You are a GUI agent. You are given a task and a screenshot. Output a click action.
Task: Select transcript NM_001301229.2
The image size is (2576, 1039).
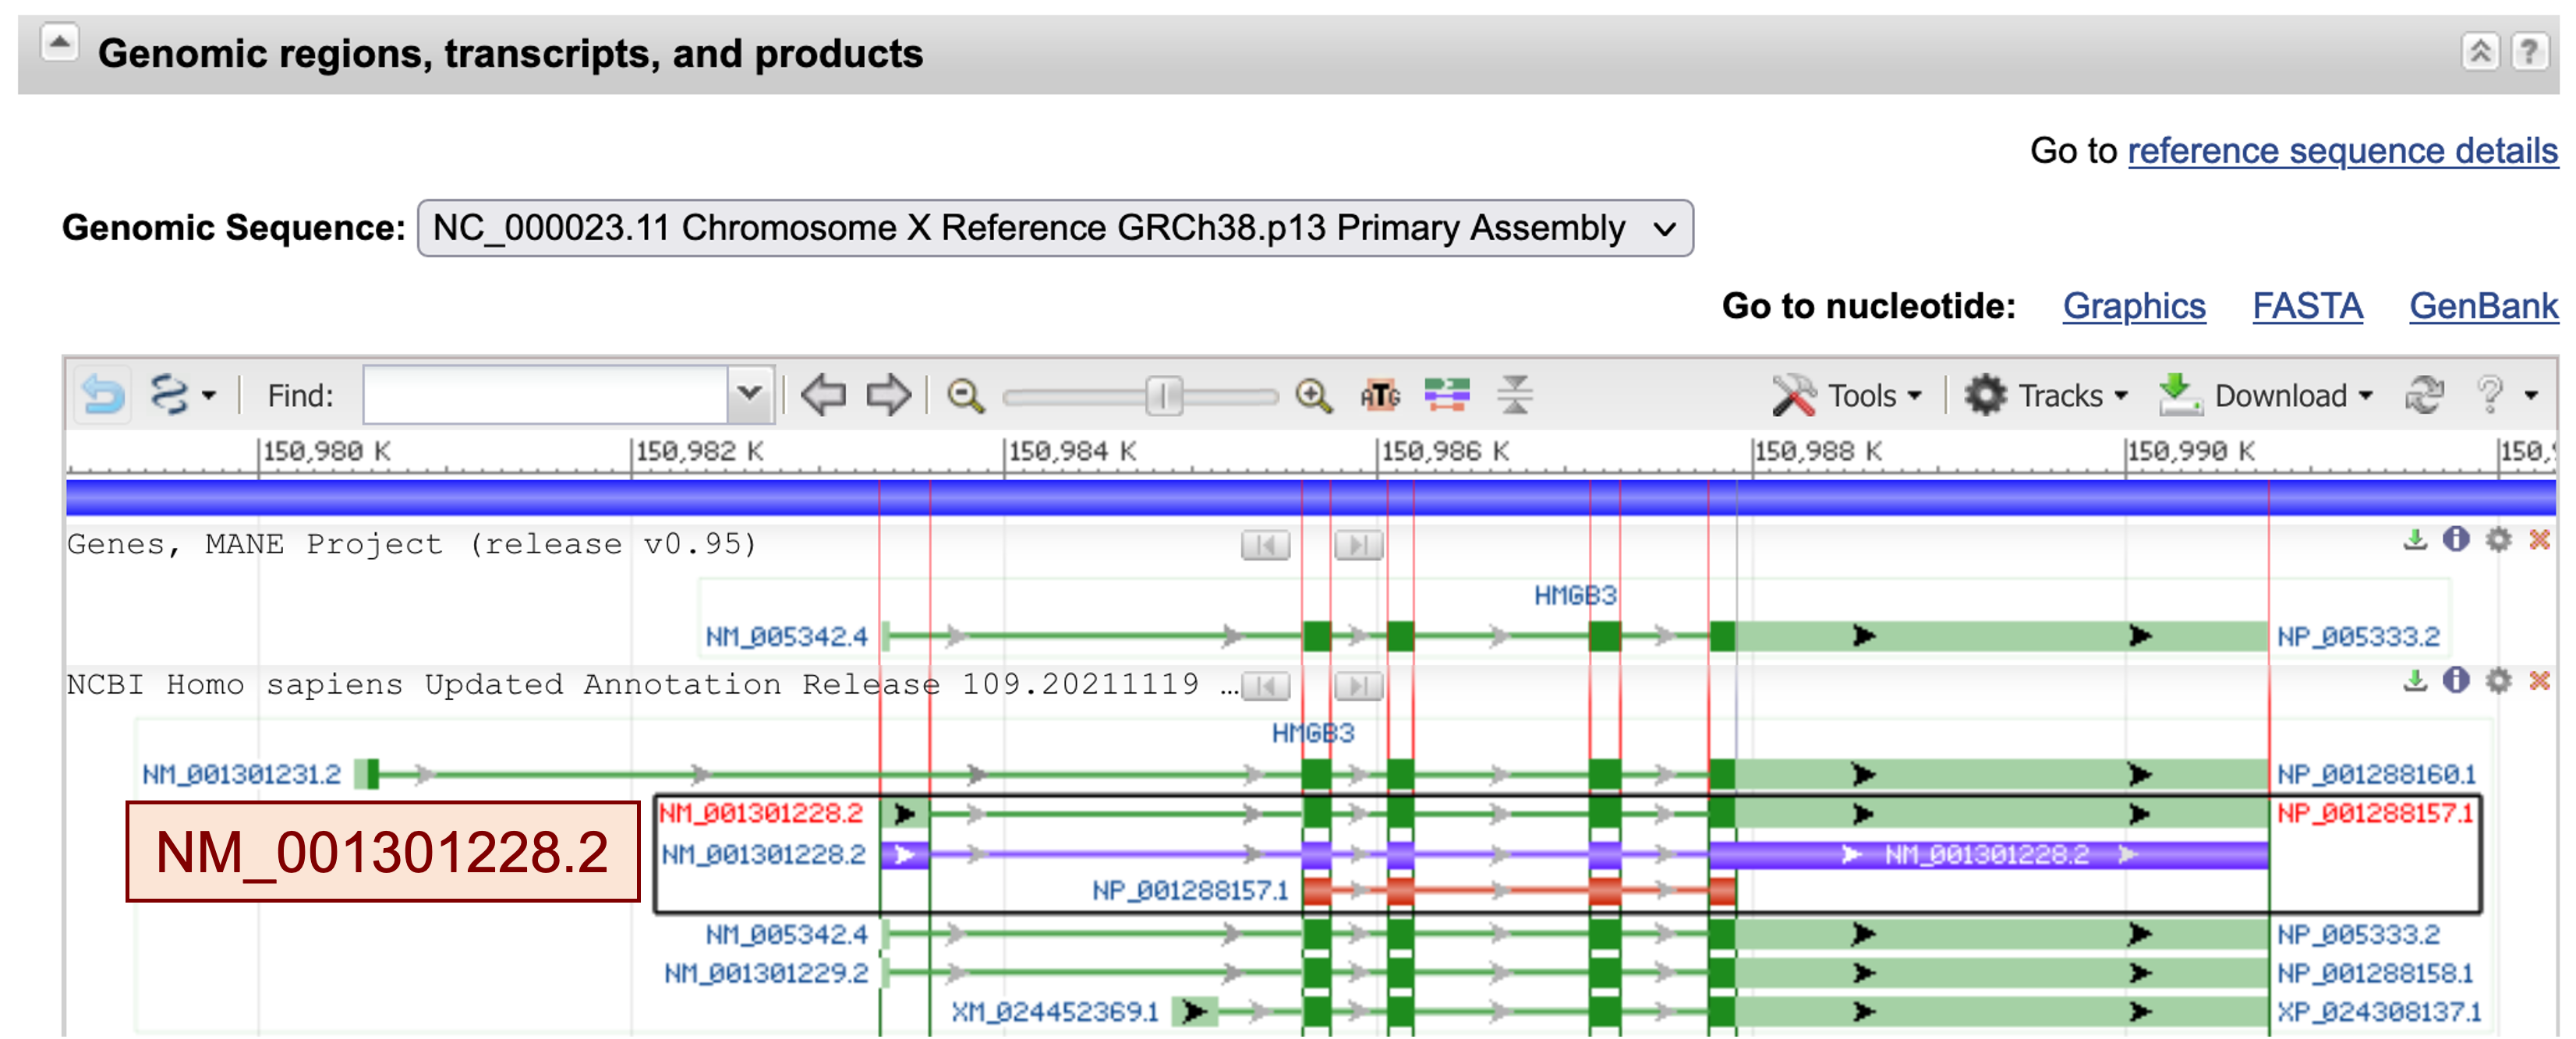(766, 973)
